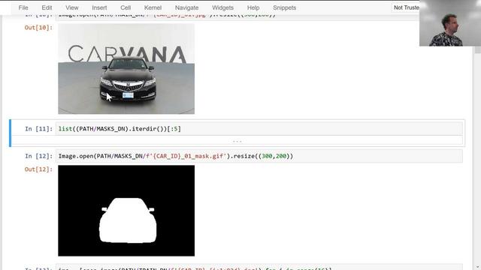Click the Carvana car photo output

126,69
